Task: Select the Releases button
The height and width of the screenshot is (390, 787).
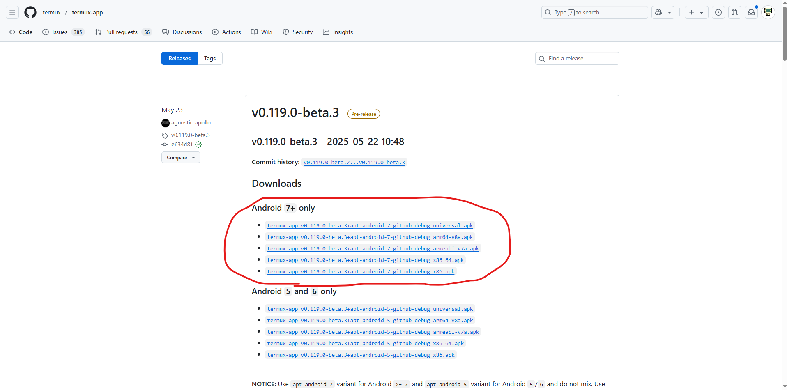Action: [x=179, y=58]
